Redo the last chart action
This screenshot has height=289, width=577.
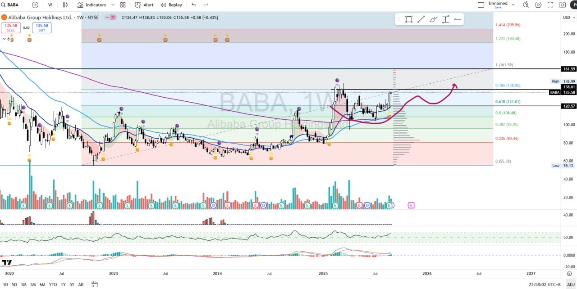(206, 5)
